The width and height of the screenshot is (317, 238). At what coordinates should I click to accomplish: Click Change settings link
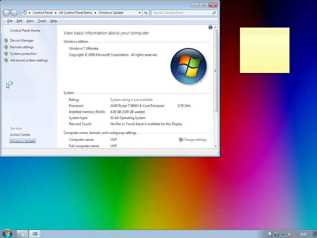click(x=195, y=140)
